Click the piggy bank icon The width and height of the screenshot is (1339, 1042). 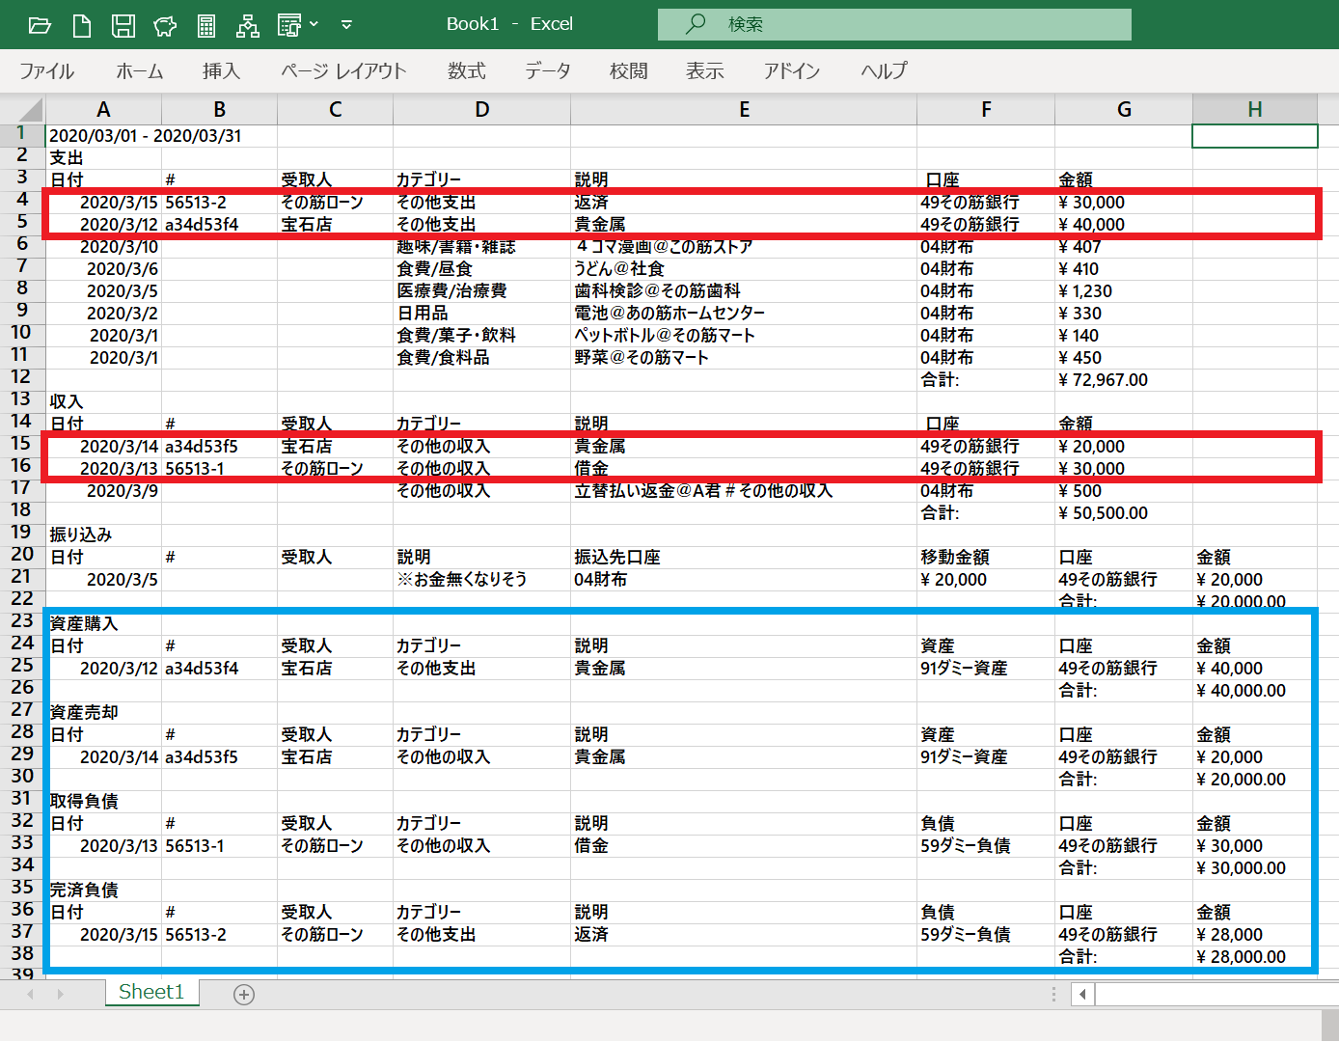tap(165, 25)
